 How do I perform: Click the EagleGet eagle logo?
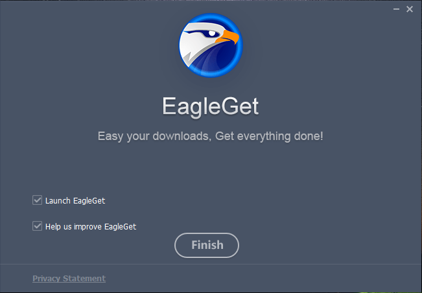click(211, 45)
